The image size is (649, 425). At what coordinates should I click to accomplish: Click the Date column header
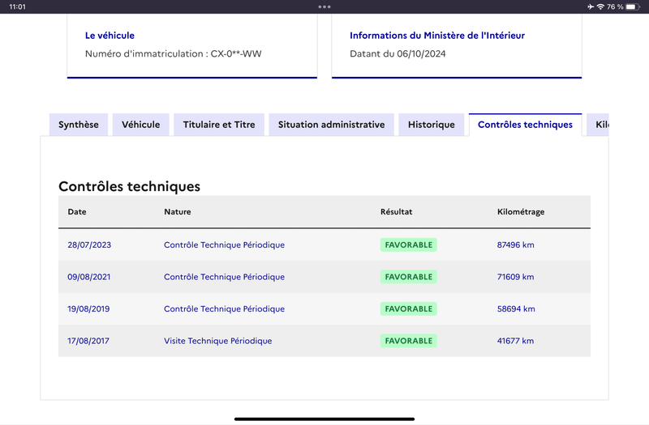click(x=77, y=211)
